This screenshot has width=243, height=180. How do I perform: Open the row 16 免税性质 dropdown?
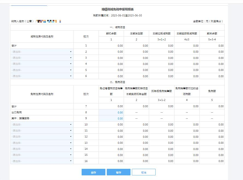pos(42,161)
